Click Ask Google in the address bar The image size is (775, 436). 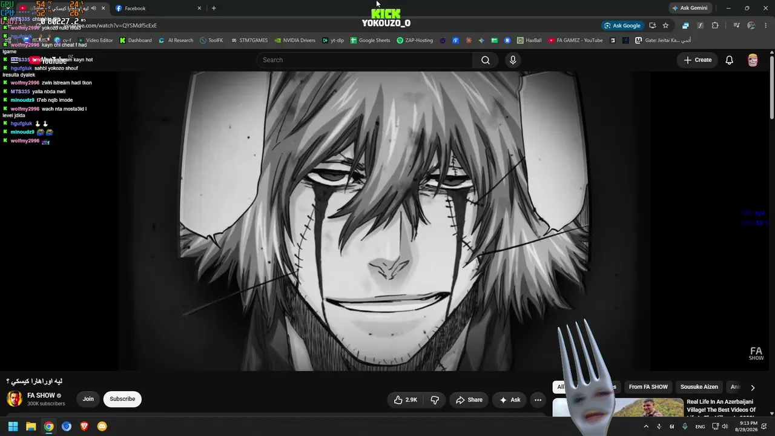[x=622, y=25]
